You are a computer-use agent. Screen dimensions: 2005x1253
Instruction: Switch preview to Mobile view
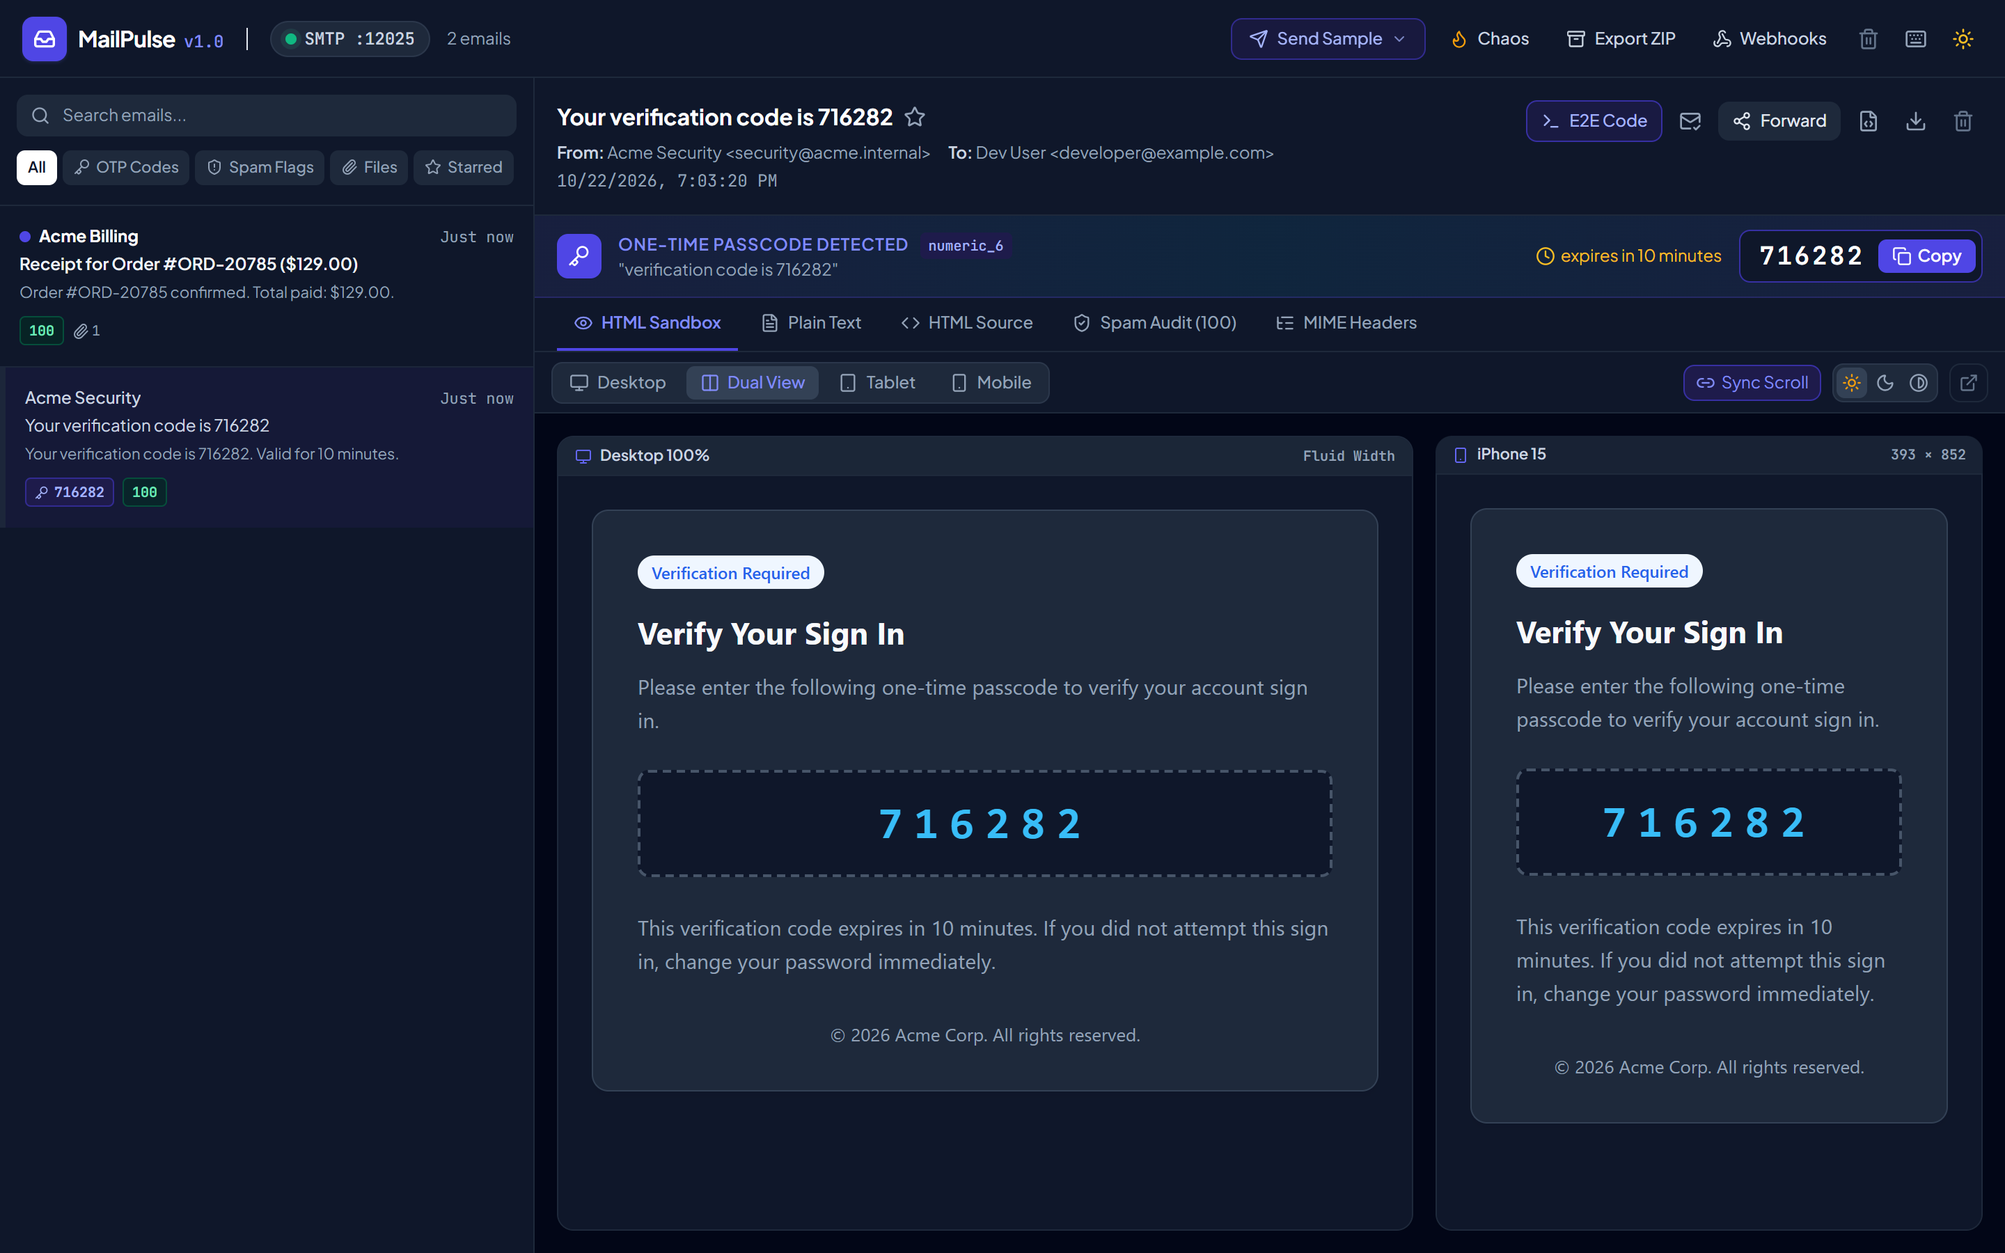(x=991, y=383)
